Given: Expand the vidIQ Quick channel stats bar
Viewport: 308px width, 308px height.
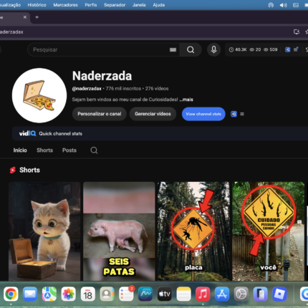Looking at the screenshot, I should click(x=160, y=134).
